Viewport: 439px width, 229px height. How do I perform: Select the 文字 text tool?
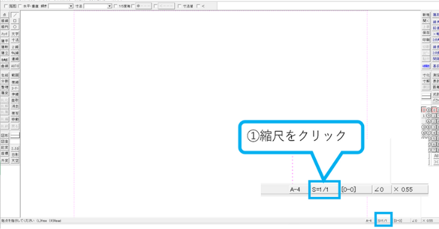[15, 34]
